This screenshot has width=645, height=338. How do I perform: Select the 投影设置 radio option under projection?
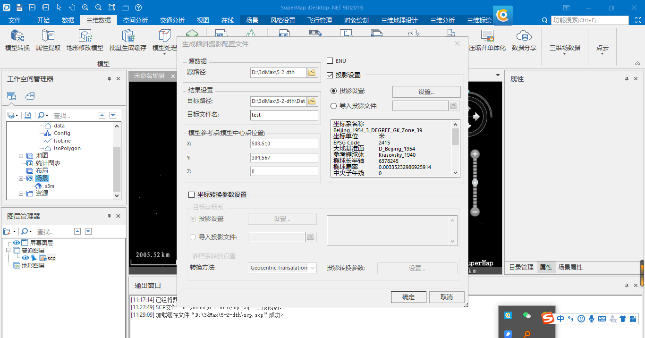[334, 91]
